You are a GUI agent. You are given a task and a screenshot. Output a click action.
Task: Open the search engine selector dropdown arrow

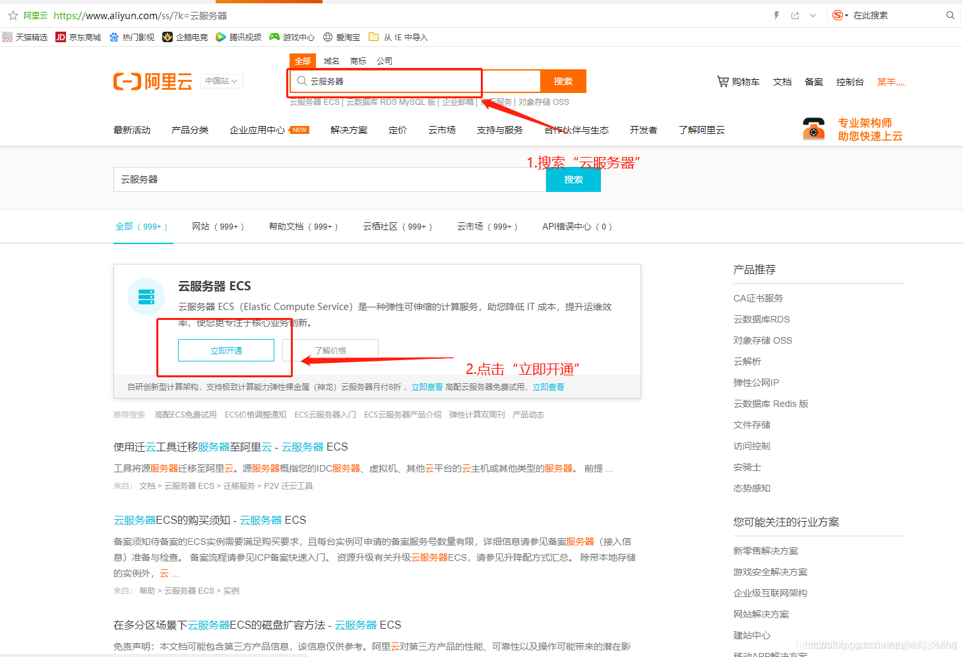846,15
